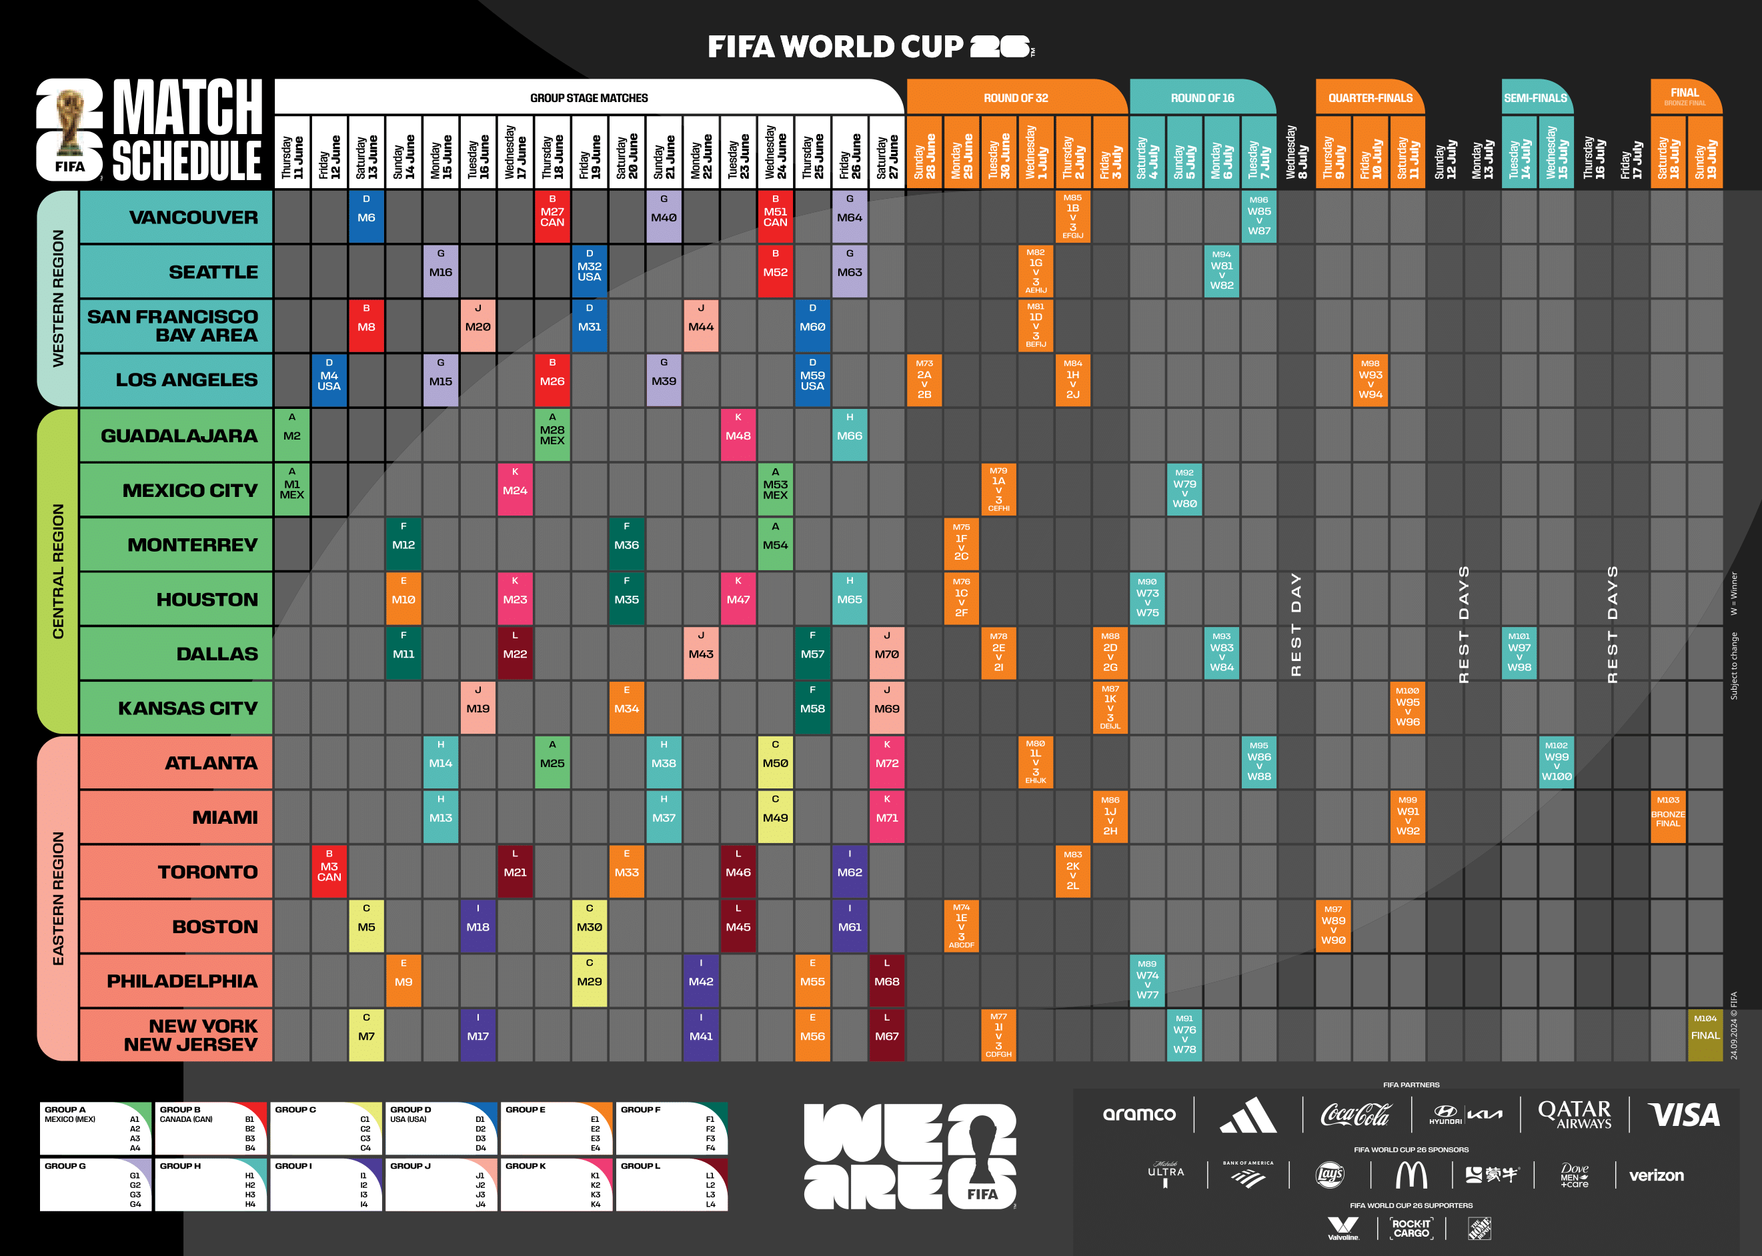Click the Group L legend box
This screenshot has width=1762, height=1256.
click(671, 1184)
